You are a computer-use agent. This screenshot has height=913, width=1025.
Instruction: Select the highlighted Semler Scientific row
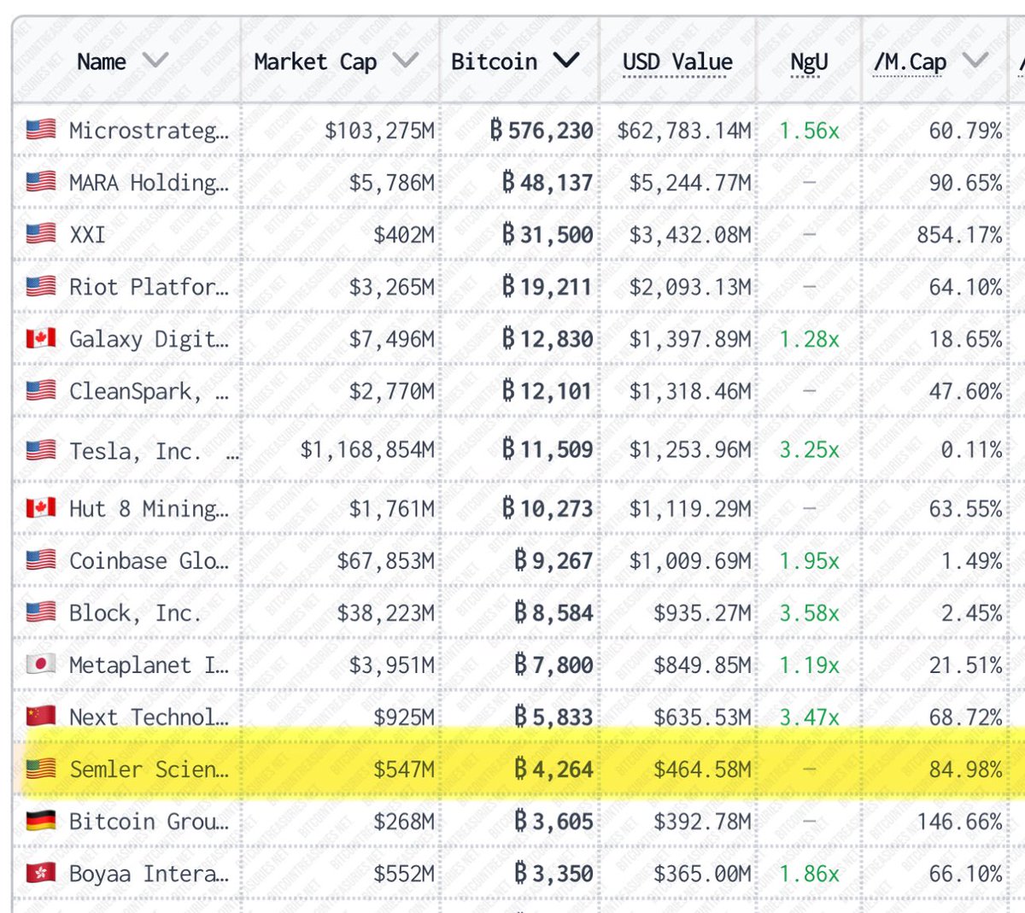point(512,767)
